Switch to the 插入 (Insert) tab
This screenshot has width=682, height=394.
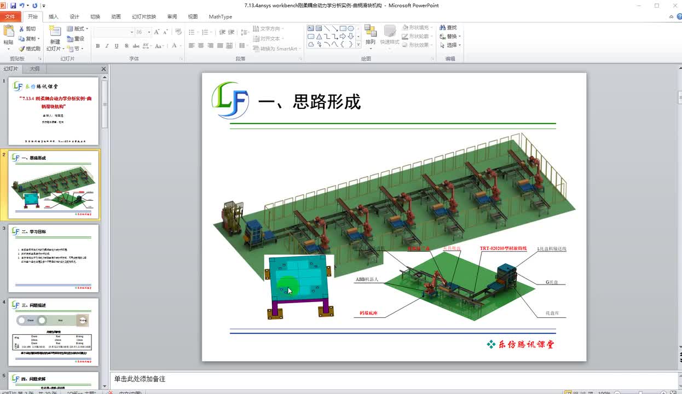pyautogui.click(x=53, y=16)
